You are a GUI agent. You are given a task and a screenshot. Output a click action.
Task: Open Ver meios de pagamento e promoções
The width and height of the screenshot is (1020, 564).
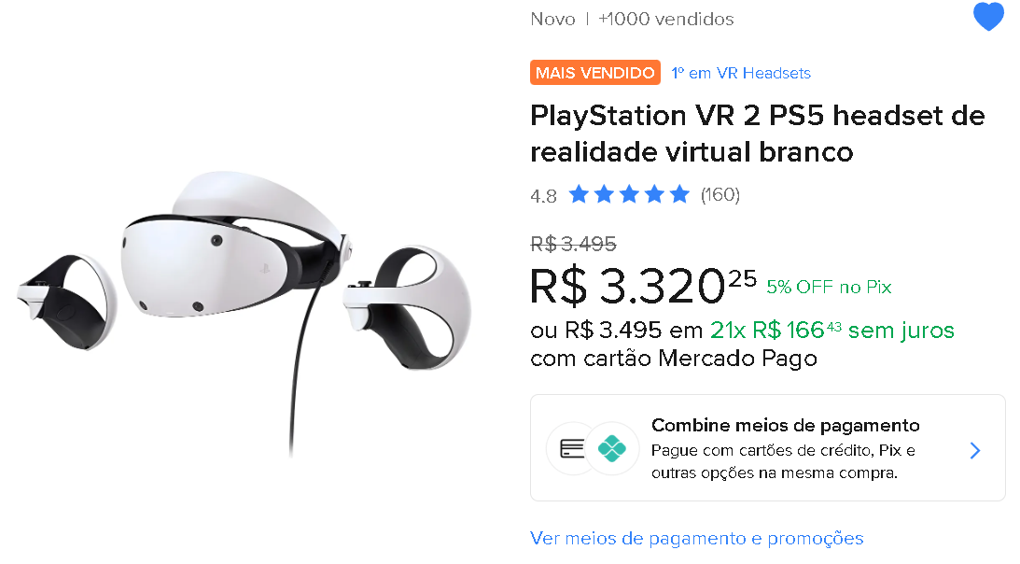pyautogui.click(x=697, y=539)
